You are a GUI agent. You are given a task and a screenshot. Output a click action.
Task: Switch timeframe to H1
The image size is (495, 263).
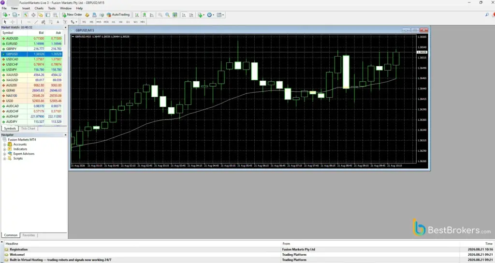click(113, 22)
